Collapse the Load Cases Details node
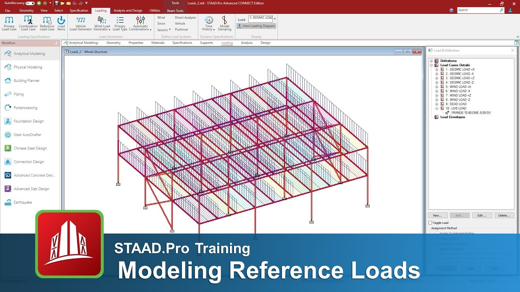The image size is (520, 292). click(x=431, y=65)
